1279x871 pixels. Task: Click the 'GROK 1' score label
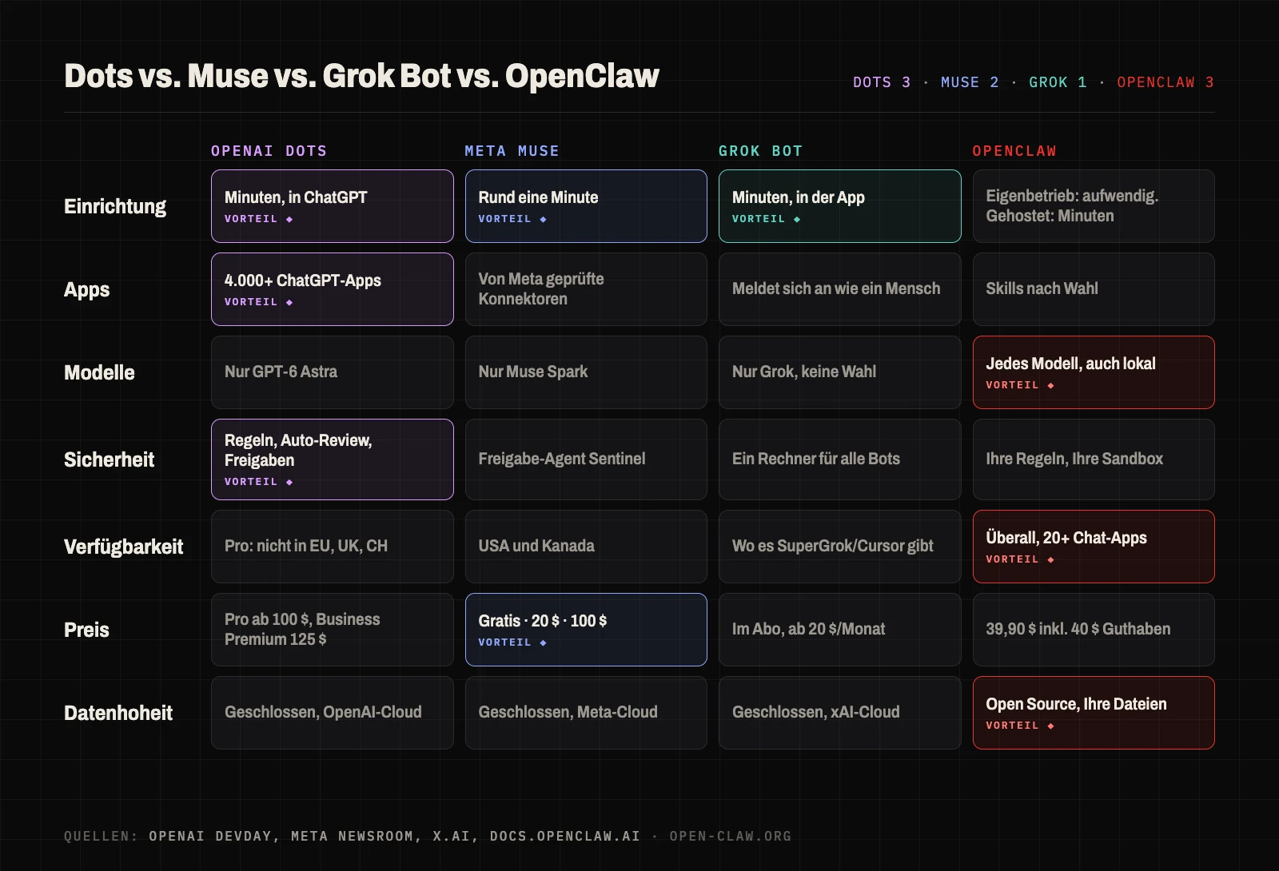[x=1058, y=82]
